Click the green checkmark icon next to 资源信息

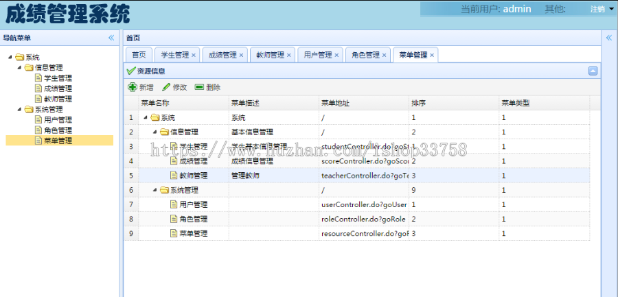[131, 71]
